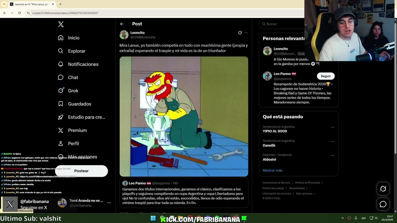This screenshot has height=223, width=397.
Task: View site information icon in address bar
Action: [28, 13]
